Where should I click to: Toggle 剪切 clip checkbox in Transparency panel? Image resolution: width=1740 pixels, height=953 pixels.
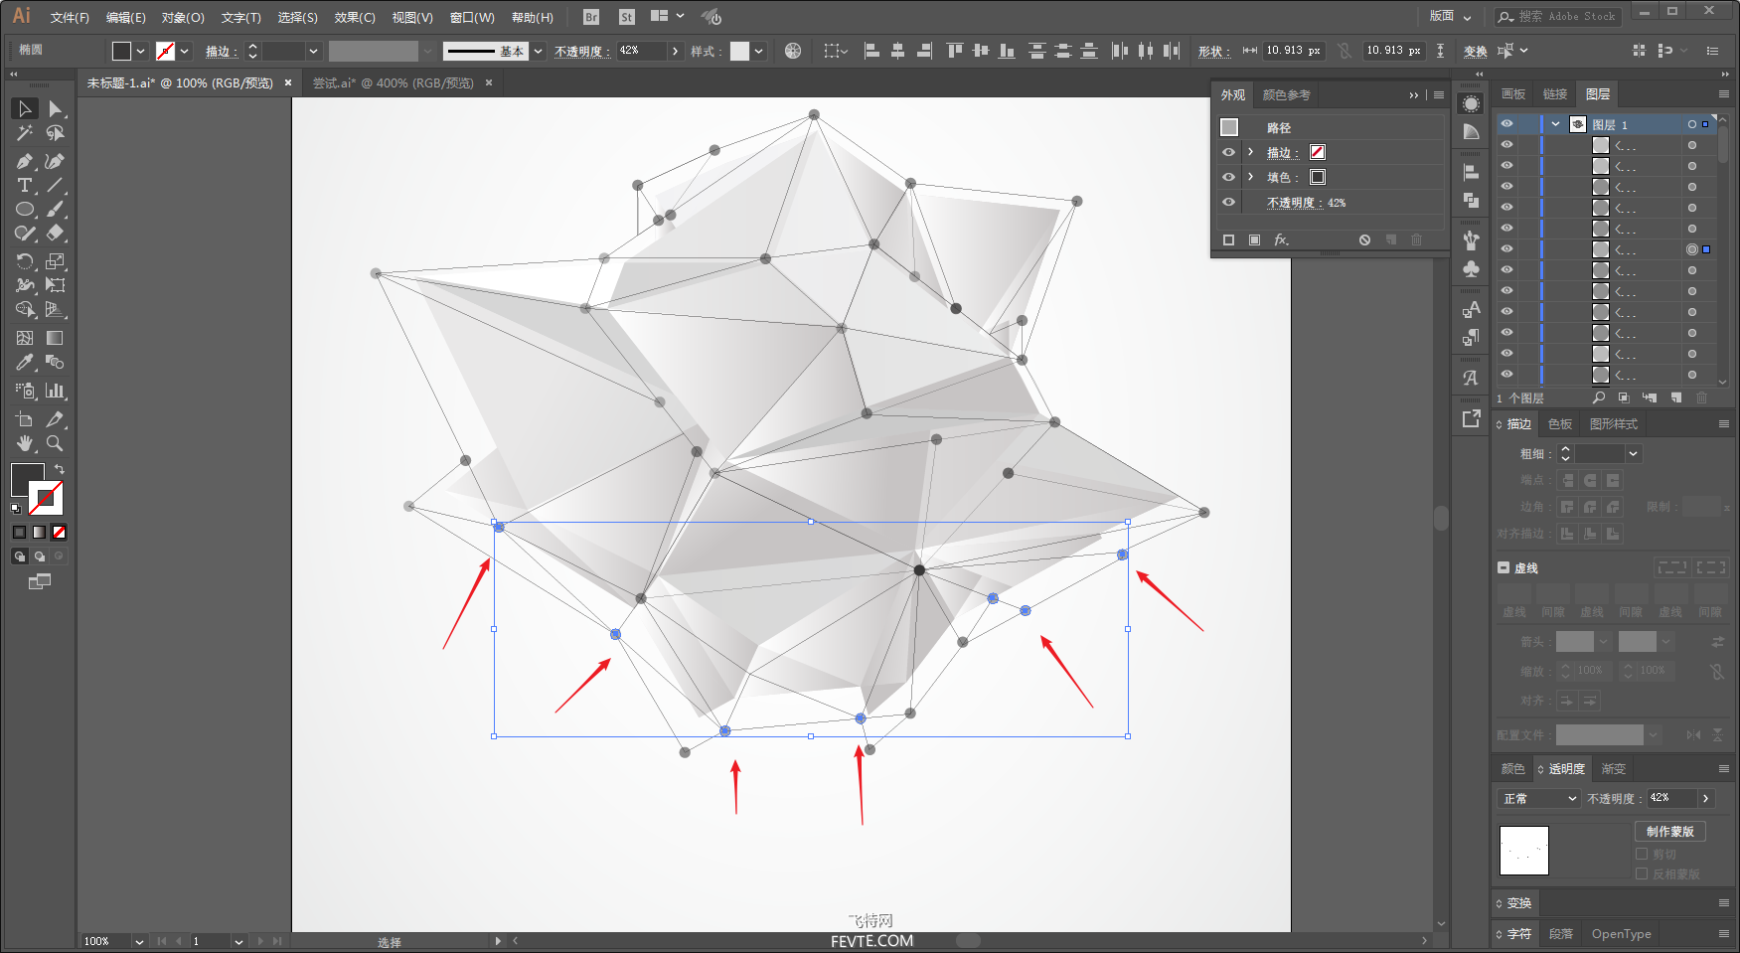pos(1642,854)
